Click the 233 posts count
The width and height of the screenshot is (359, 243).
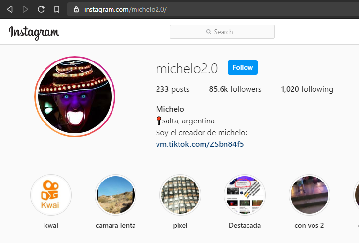pyautogui.click(x=173, y=89)
